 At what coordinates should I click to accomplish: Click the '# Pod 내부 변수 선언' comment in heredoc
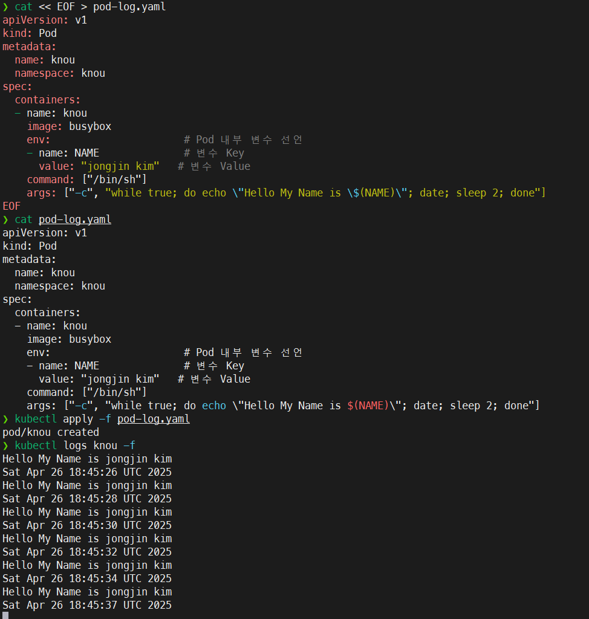[x=243, y=140]
